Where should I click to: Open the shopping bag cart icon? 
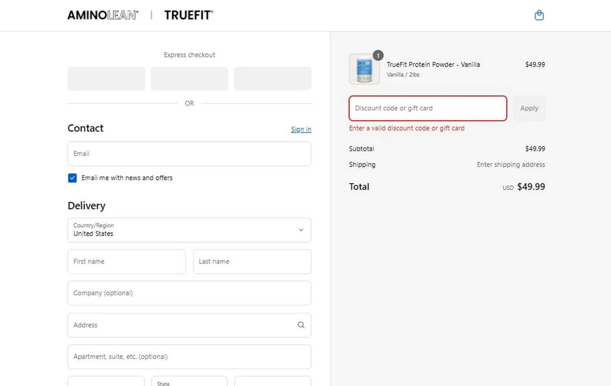tap(539, 15)
